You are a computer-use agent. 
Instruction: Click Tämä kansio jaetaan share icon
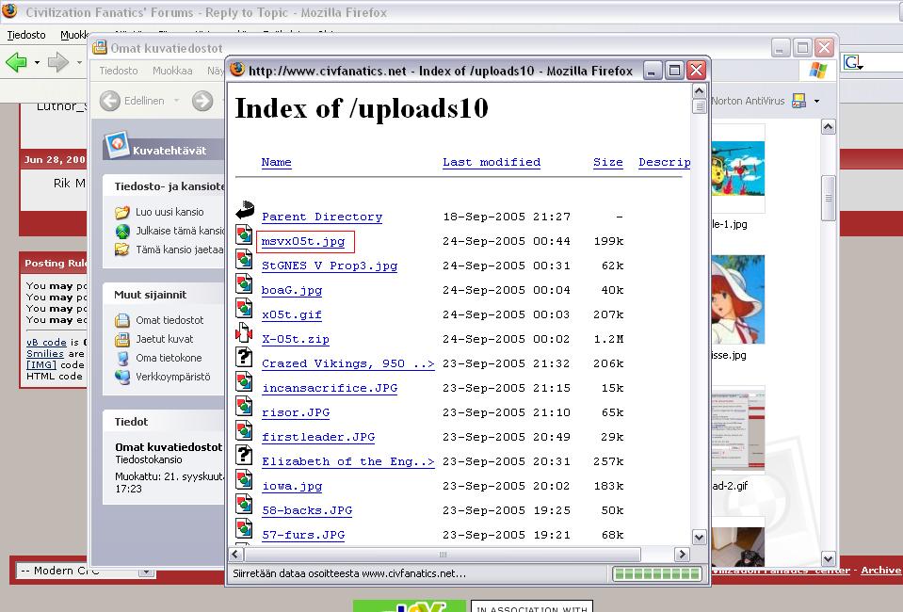click(x=122, y=250)
